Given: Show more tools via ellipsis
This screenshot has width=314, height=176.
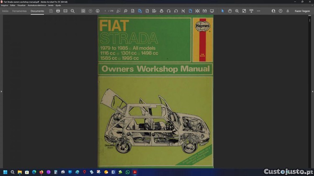Looking at the screenshot, I should coord(258,11).
